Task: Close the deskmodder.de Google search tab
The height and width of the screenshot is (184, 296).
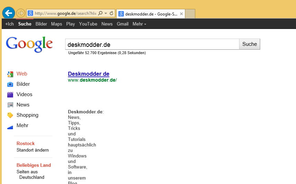Action: pos(181,14)
